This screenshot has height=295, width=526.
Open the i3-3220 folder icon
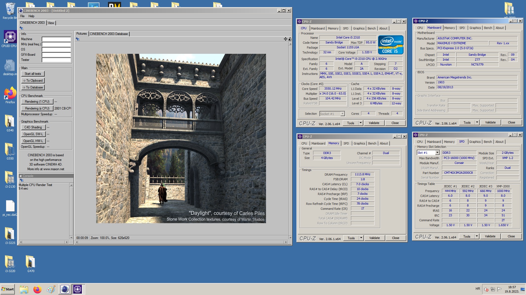point(10,264)
